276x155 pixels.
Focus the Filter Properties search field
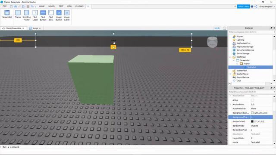click(x=251, y=92)
